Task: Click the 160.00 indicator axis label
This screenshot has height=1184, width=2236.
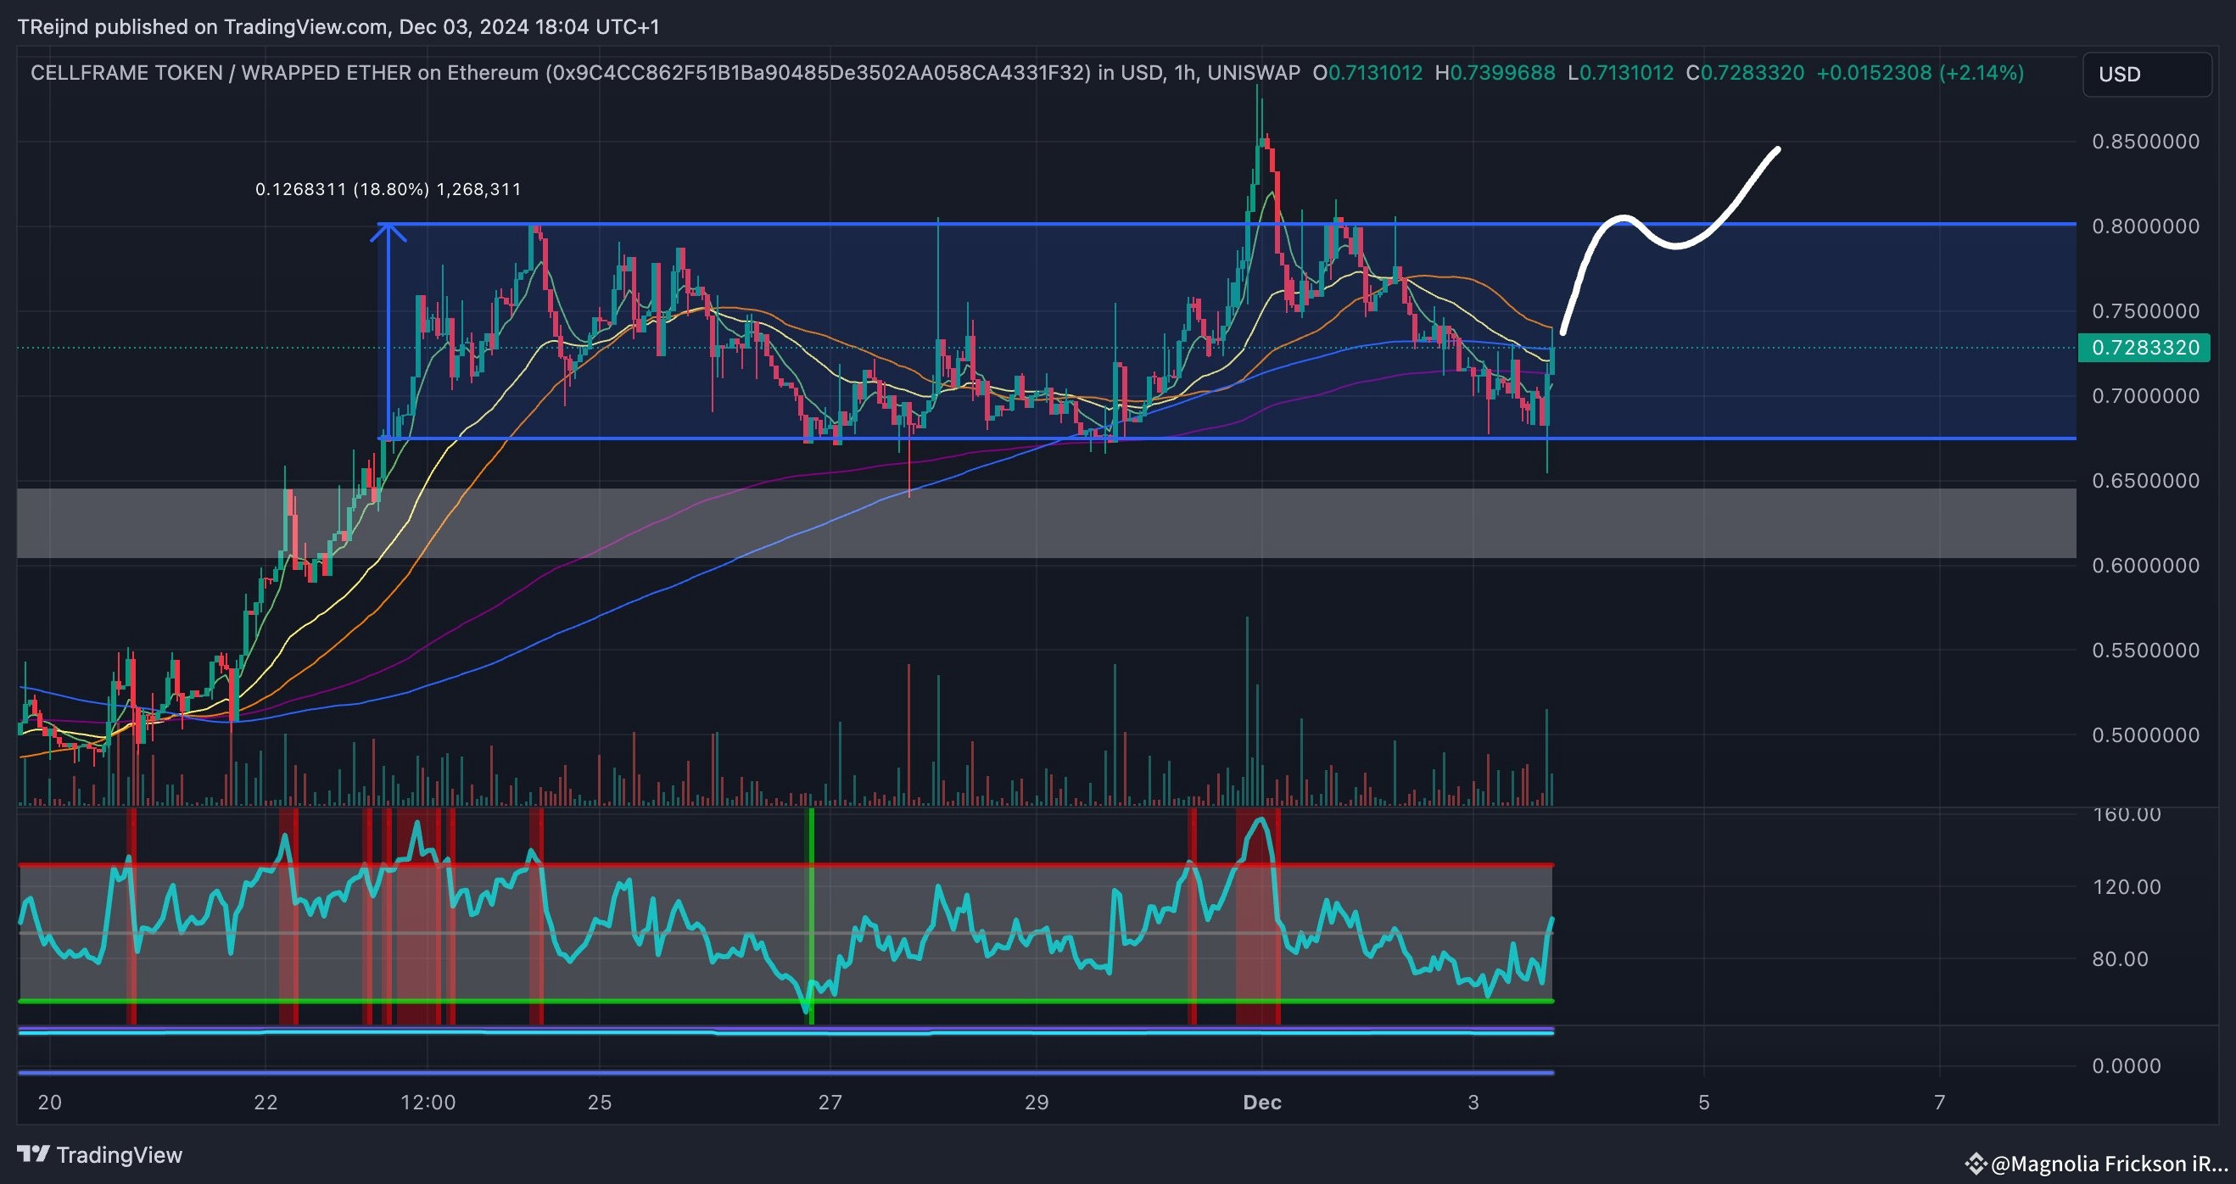Action: pyautogui.click(x=2127, y=814)
